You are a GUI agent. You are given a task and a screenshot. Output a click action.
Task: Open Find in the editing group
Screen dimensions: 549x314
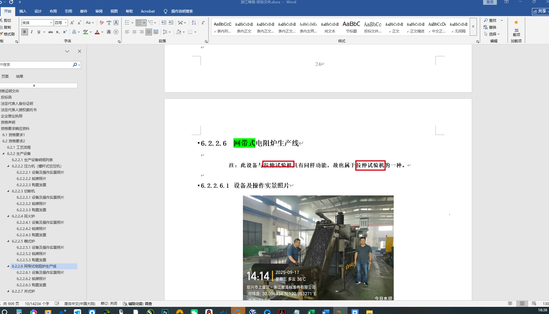(490, 20)
